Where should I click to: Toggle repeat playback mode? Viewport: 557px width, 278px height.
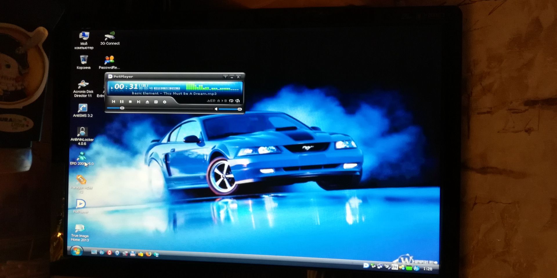[231, 101]
